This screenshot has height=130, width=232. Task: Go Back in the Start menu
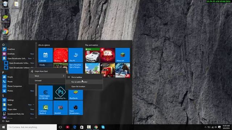[6, 121]
